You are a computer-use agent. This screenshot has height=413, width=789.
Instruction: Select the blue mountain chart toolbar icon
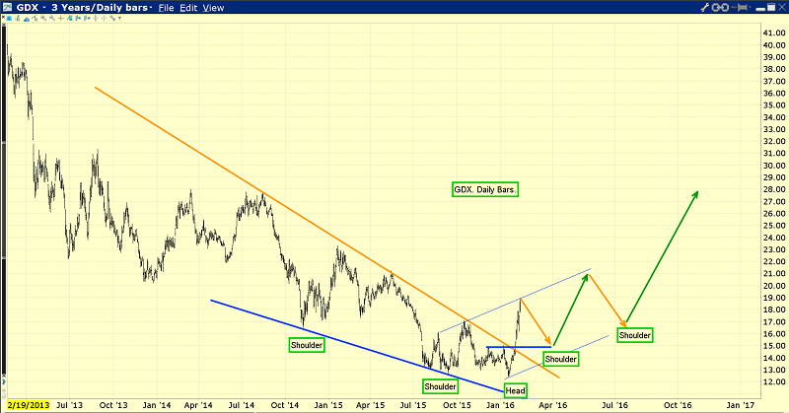click(27, 18)
